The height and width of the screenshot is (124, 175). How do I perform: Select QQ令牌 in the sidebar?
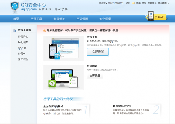pos(22,48)
